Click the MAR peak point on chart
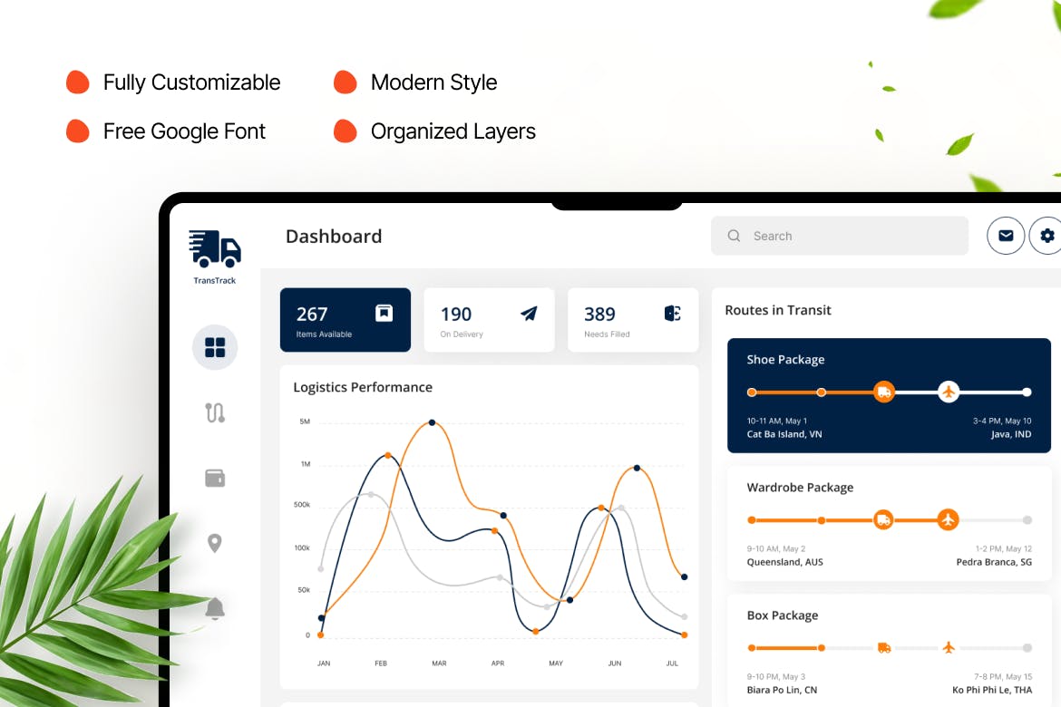1061x707 pixels. point(432,422)
